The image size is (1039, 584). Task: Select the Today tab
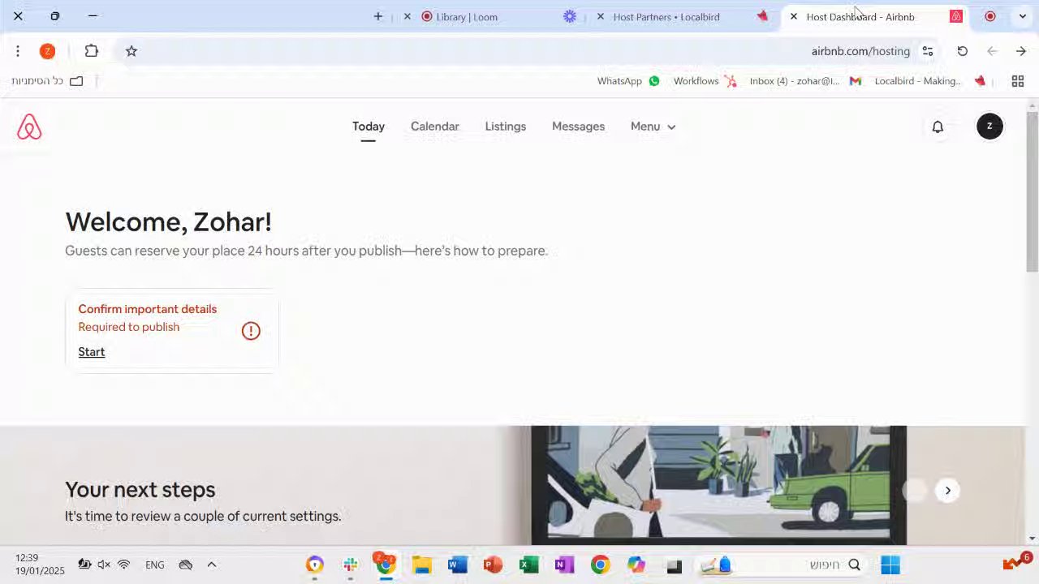point(369,127)
